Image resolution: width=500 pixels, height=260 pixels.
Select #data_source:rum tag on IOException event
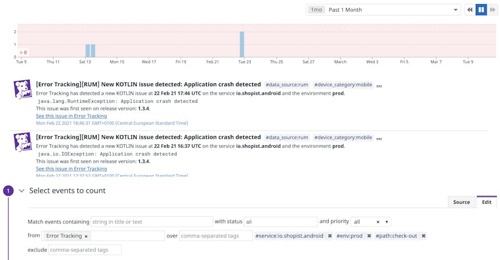click(x=287, y=137)
